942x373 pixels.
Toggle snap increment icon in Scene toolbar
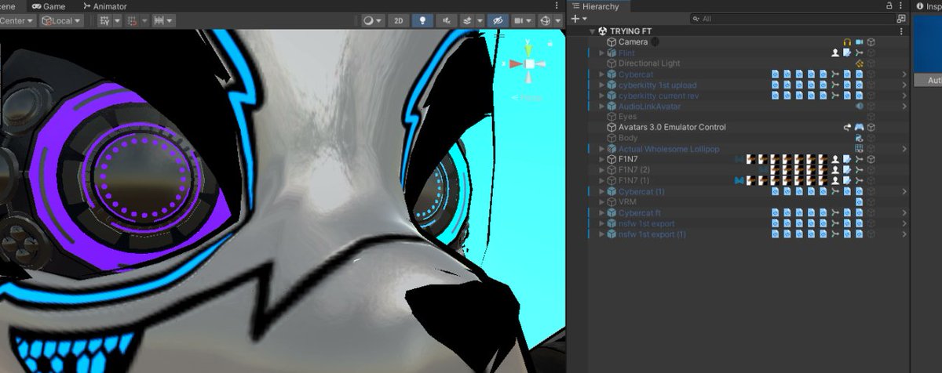(x=131, y=21)
